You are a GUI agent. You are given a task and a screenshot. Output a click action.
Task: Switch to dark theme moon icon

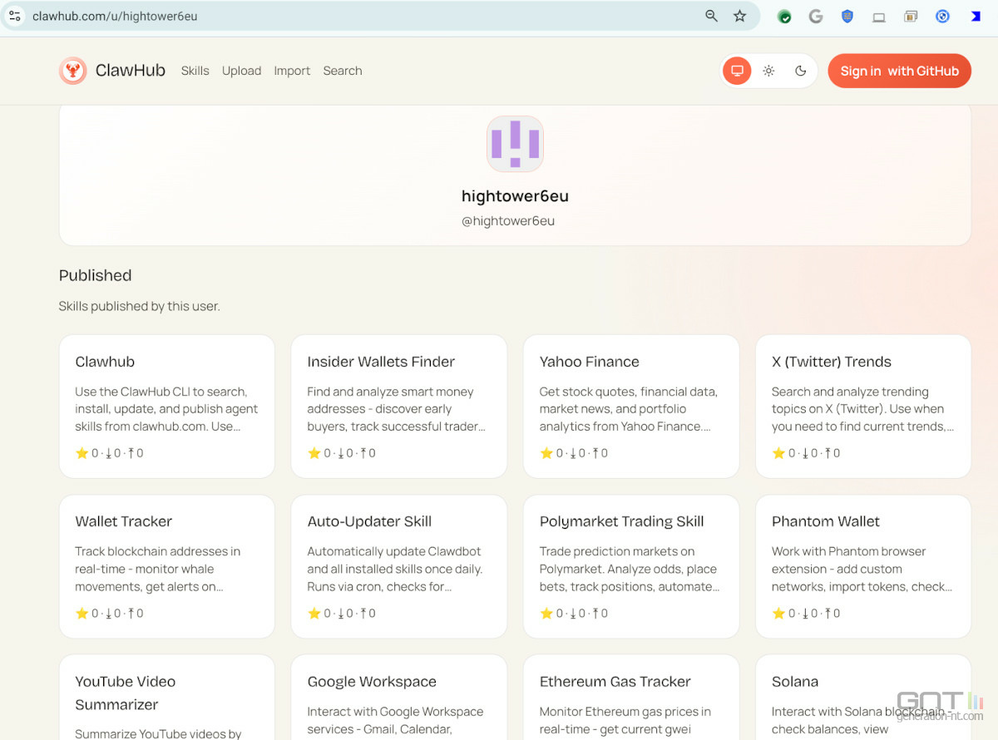tap(801, 71)
